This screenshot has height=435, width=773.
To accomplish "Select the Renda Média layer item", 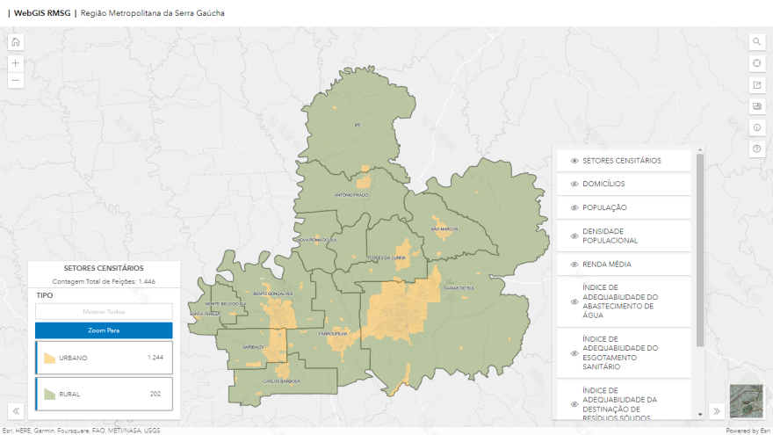I will coord(625,264).
